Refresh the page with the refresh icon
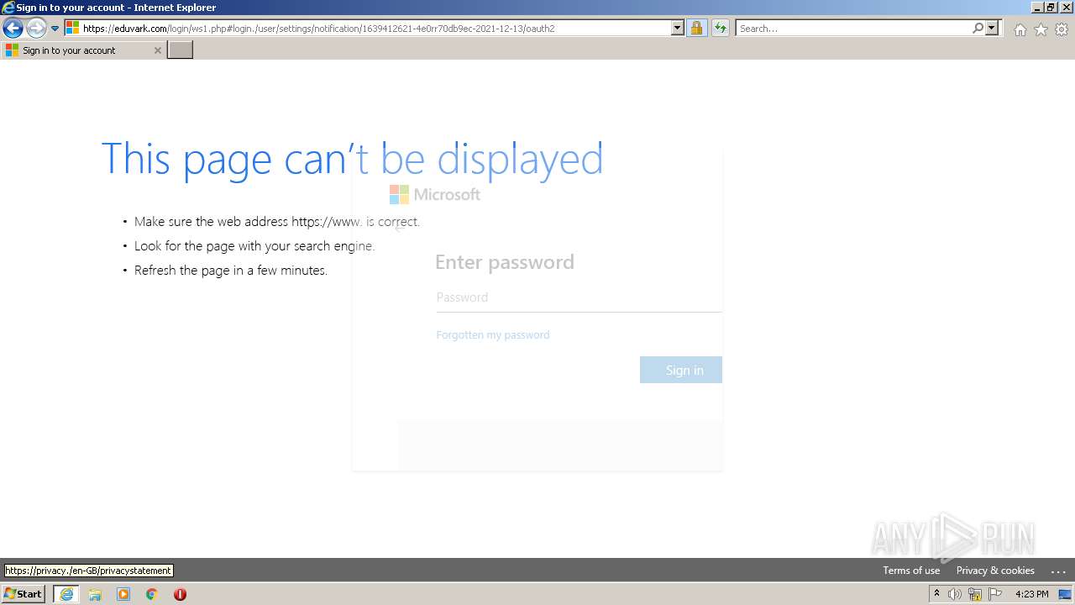Image resolution: width=1075 pixels, height=605 pixels. [x=721, y=29]
